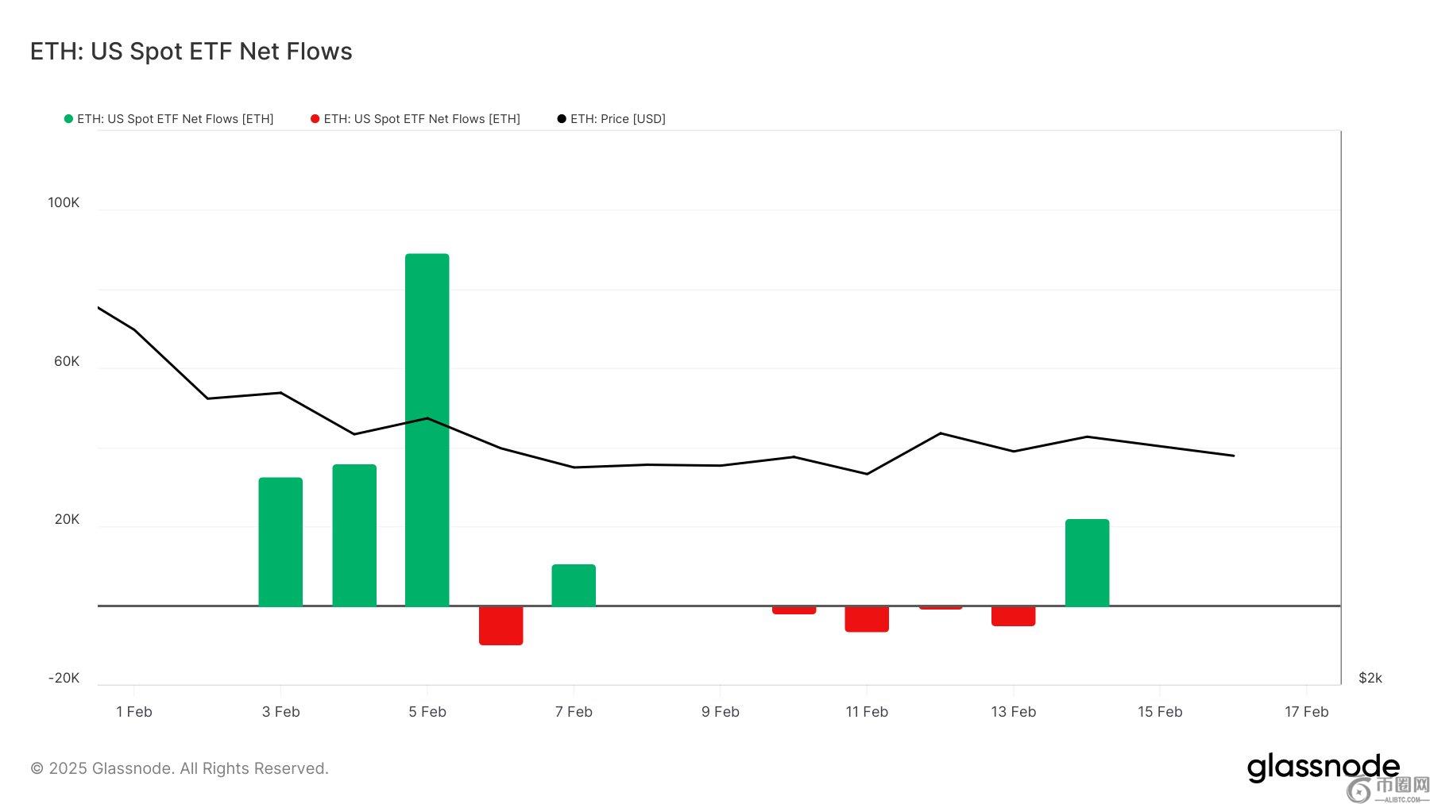Click the Glassnode copyright notice text
1430x804 pixels.
tap(180, 768)
